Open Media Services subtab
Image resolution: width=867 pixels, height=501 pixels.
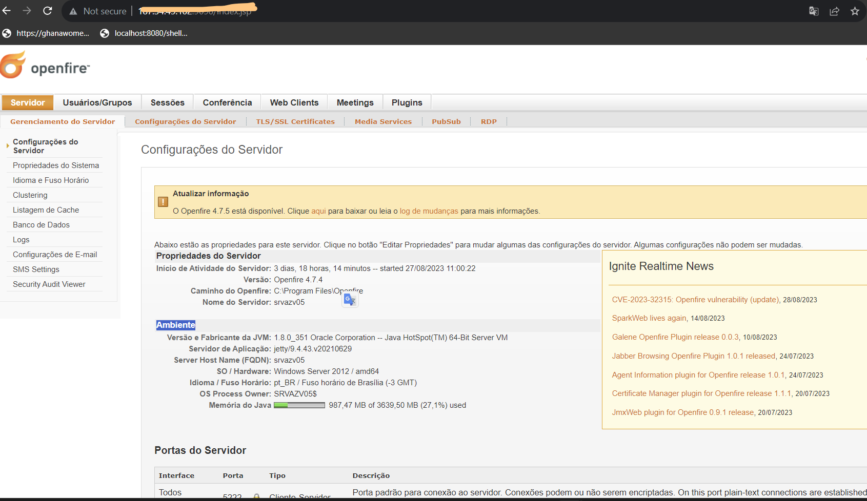click(x=384, y=121)
